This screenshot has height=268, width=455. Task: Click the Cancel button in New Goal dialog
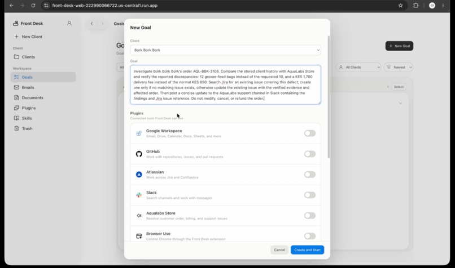pos(279,250)
